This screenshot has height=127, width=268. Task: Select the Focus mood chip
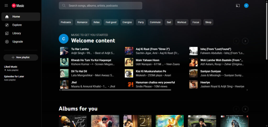196,22
